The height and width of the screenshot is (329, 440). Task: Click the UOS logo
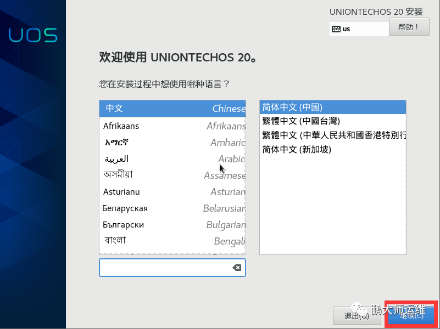click(33, 35)
